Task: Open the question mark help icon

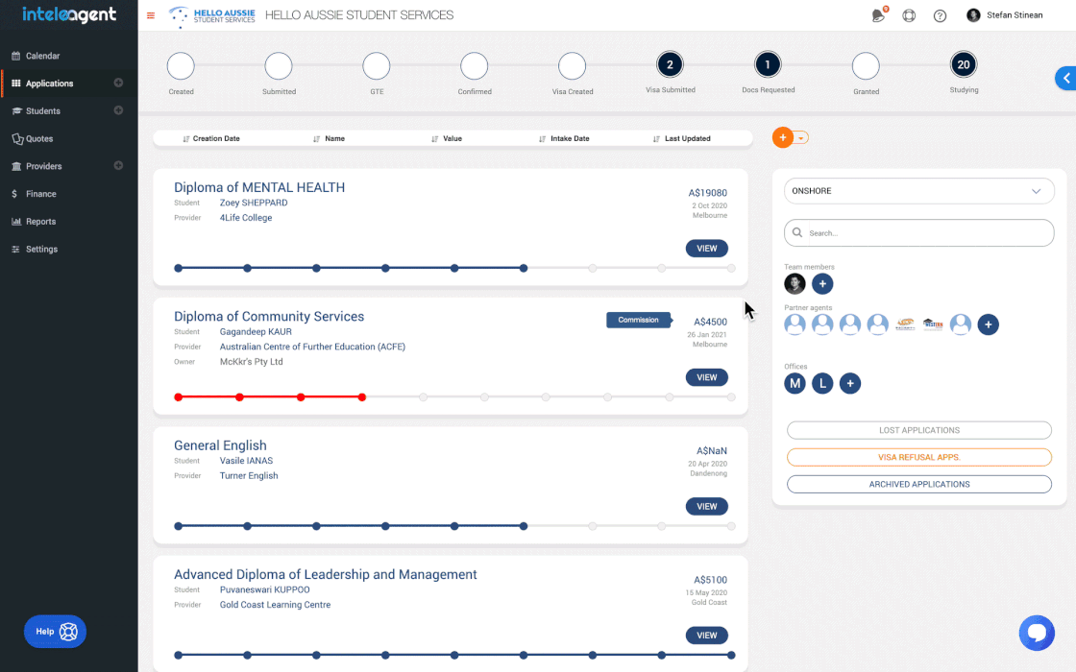Action: coord(940,15)
